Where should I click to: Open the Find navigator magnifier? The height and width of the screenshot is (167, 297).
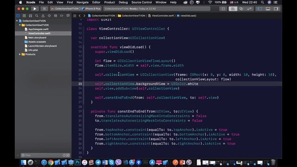pyautogui.click(x=37, y=16)
